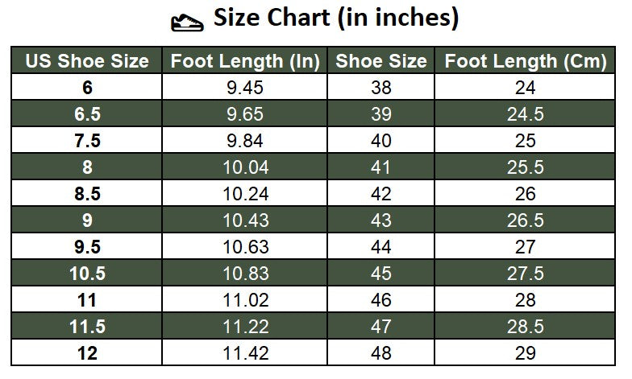Screen dimensions: 632x379
Task: Select the 10.24 inches cell
Action: 245,194
